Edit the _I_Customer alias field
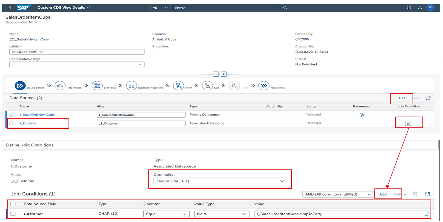This screenshot has height=222, width=443. click(x=141, y=123)
